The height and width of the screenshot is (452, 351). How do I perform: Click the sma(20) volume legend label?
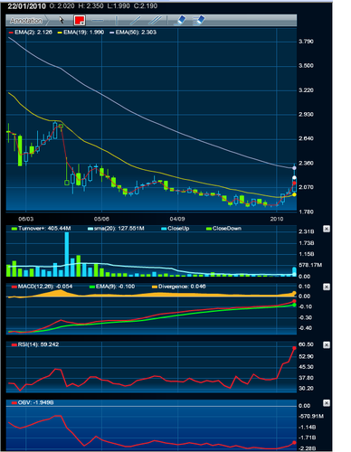pos(116,229)
